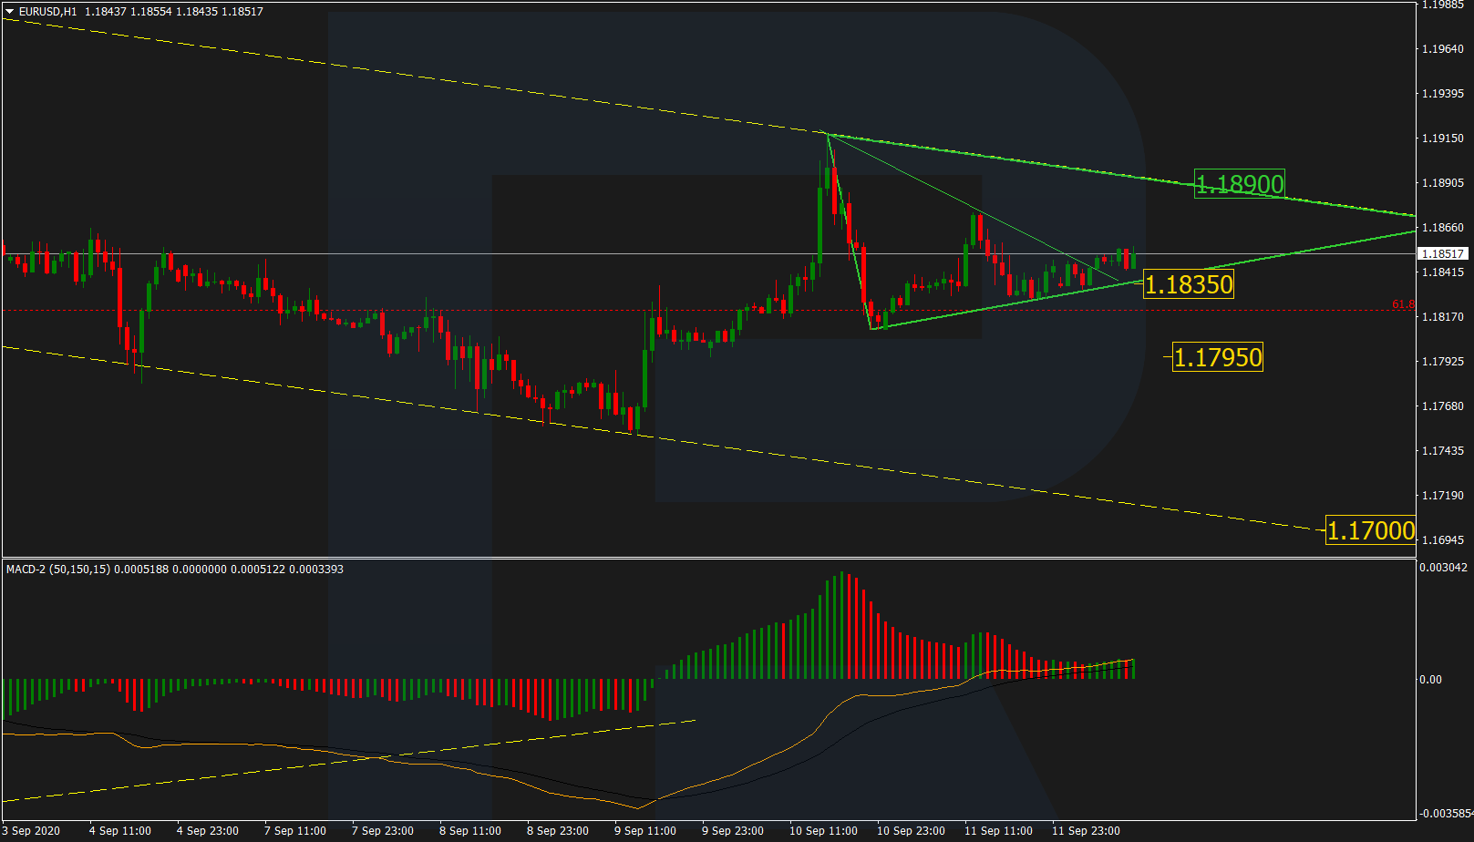Click the 1.17190 price scale value
Viewport: 1474px width, 842px height.
coord(1443,496)
